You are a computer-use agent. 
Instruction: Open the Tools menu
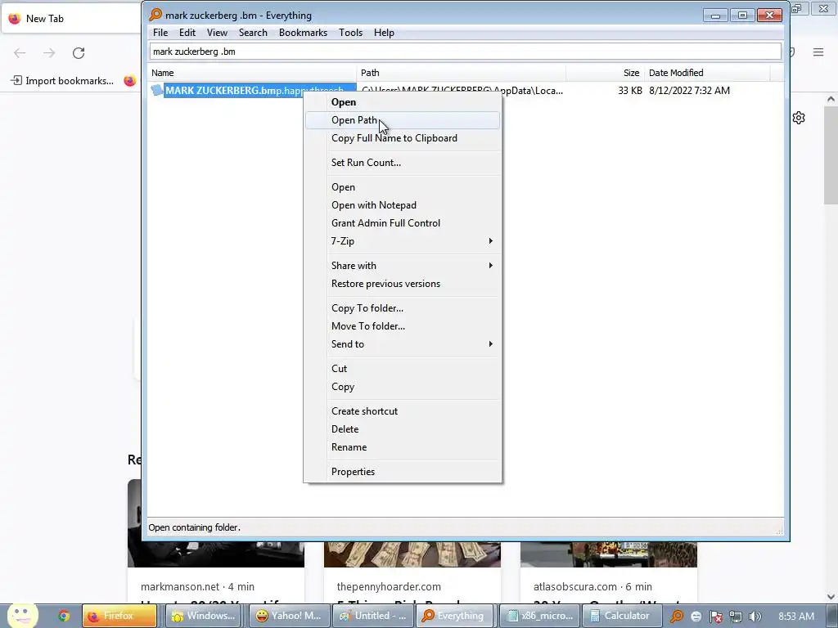coord(350,33)
